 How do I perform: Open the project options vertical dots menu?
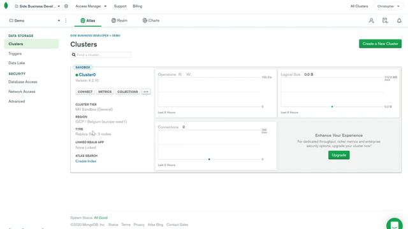coord(66,20)
